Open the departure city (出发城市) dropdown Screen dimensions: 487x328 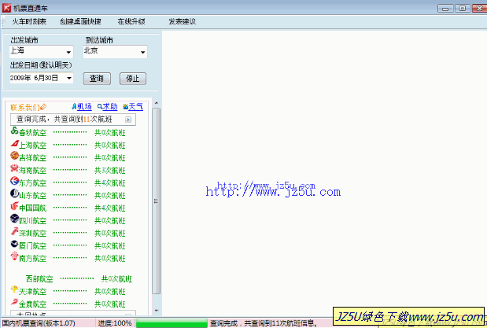tap(68, 52)
